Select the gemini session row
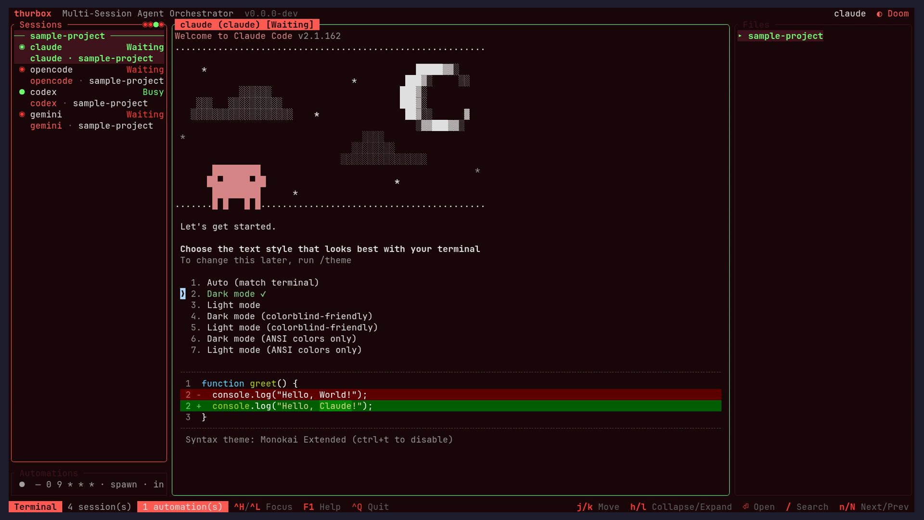This screenshot has width=924, height=520. [x=89, y=120]
